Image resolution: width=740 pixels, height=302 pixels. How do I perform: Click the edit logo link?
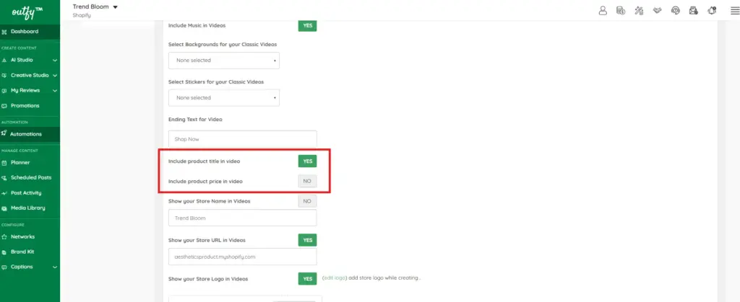[x=334, y=278]
